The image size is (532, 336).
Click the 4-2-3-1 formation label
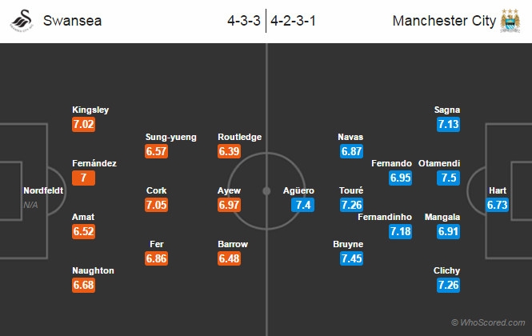[x=294, y=21]
